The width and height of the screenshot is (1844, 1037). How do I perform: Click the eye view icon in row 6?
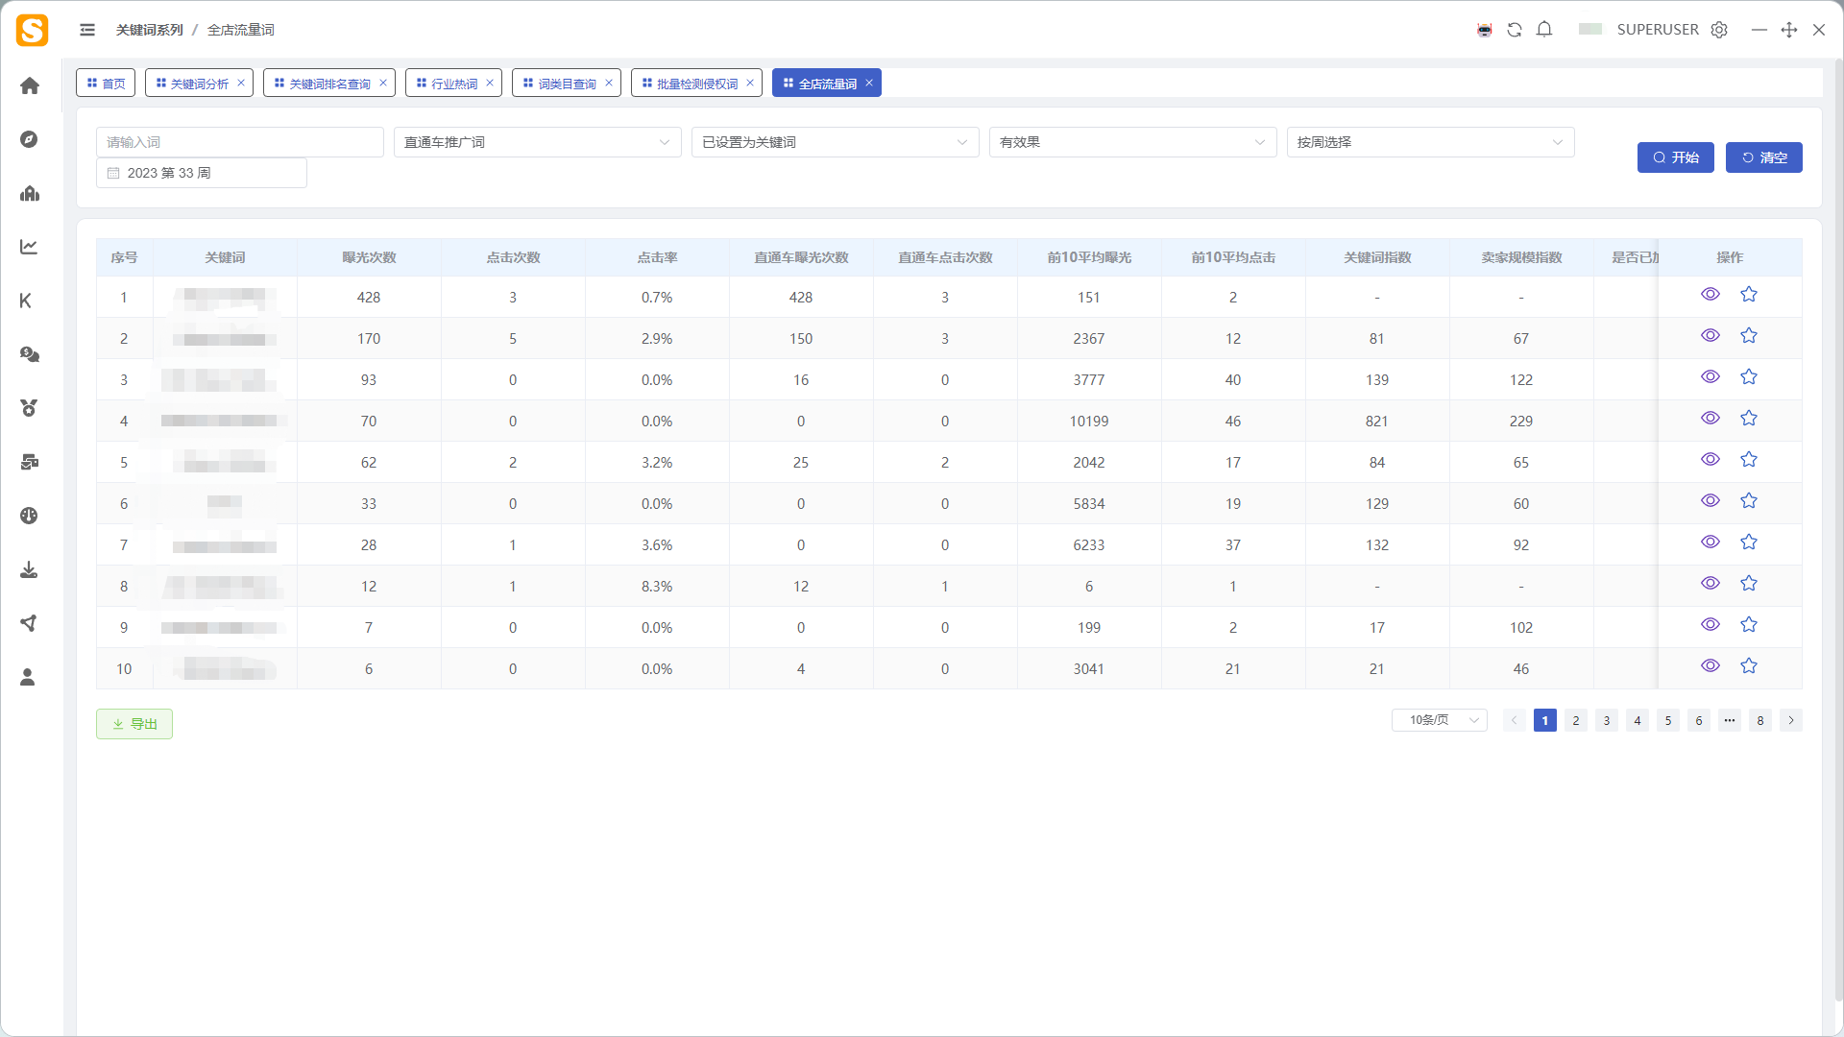[x=1711, y=500]
